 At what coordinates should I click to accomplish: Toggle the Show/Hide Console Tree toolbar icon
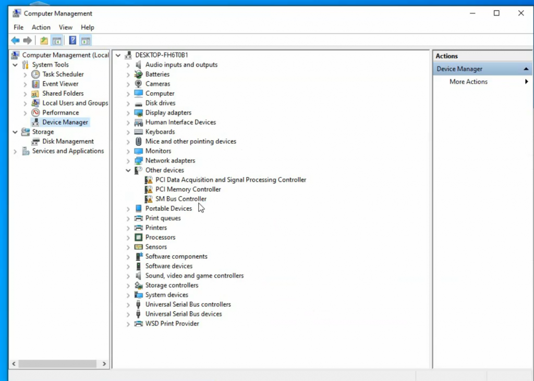point(57,41)
